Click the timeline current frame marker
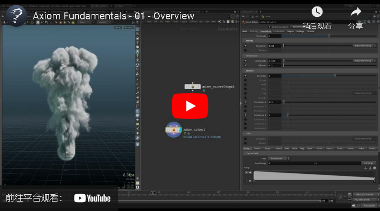This screenshot has width=380, height=211. tap(153, 193)
